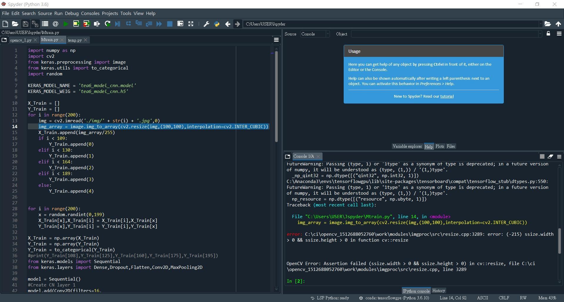
Task: Open the Consoles menu
Action: [90, 13]
